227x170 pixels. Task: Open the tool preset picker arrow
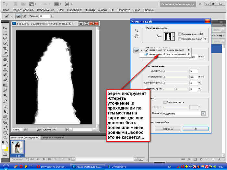(x=11, y=16)
